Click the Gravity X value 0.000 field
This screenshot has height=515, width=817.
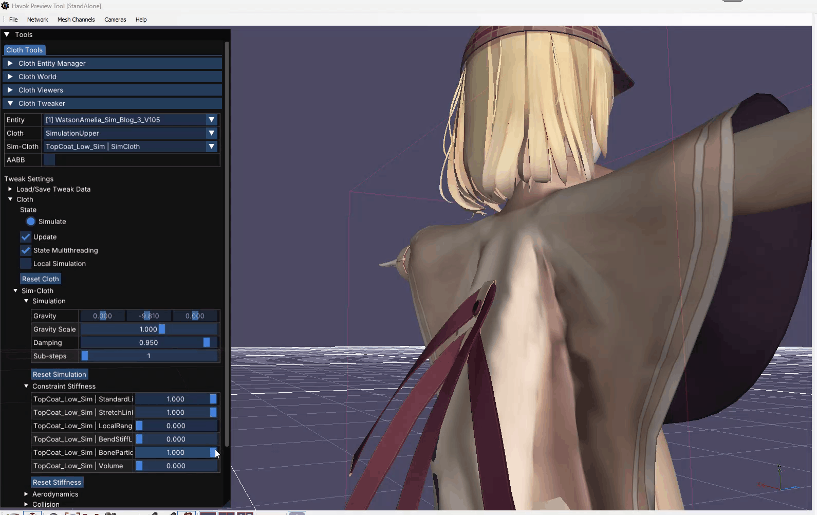coord(102,316)
